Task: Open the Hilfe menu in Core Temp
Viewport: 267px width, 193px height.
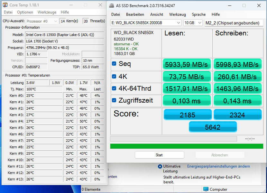Action: [x=65, y=12]
